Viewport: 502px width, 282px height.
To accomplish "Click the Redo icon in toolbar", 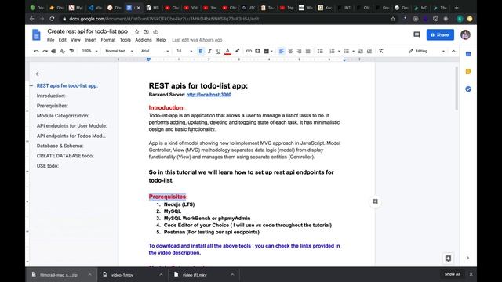I will pyautogui.click(x=45, y=51).
